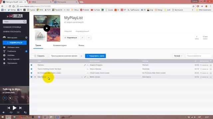Click the download icon next to the offline mode label
This screenshot has width=213, height=119.
click(x=81, y=56)
